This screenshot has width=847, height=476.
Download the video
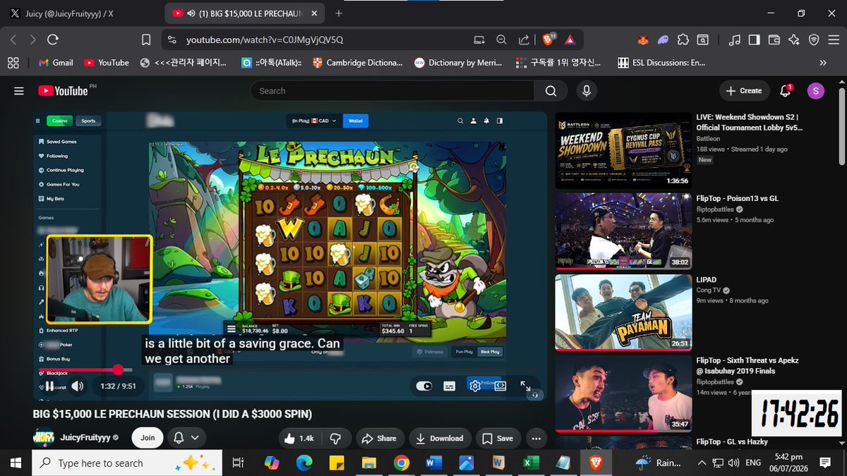pyautogui.click(x=439, y=438)
